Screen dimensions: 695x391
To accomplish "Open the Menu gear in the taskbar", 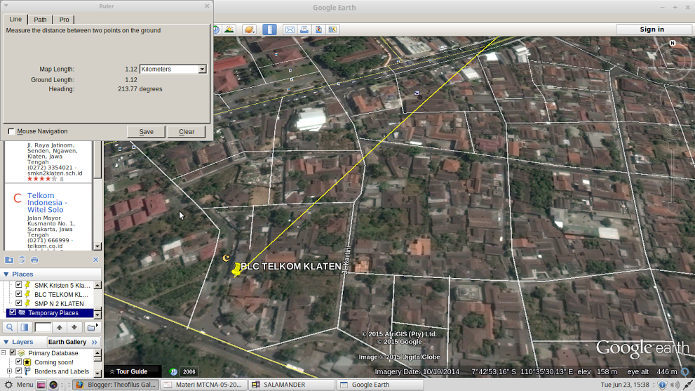I will click(19, 385).
